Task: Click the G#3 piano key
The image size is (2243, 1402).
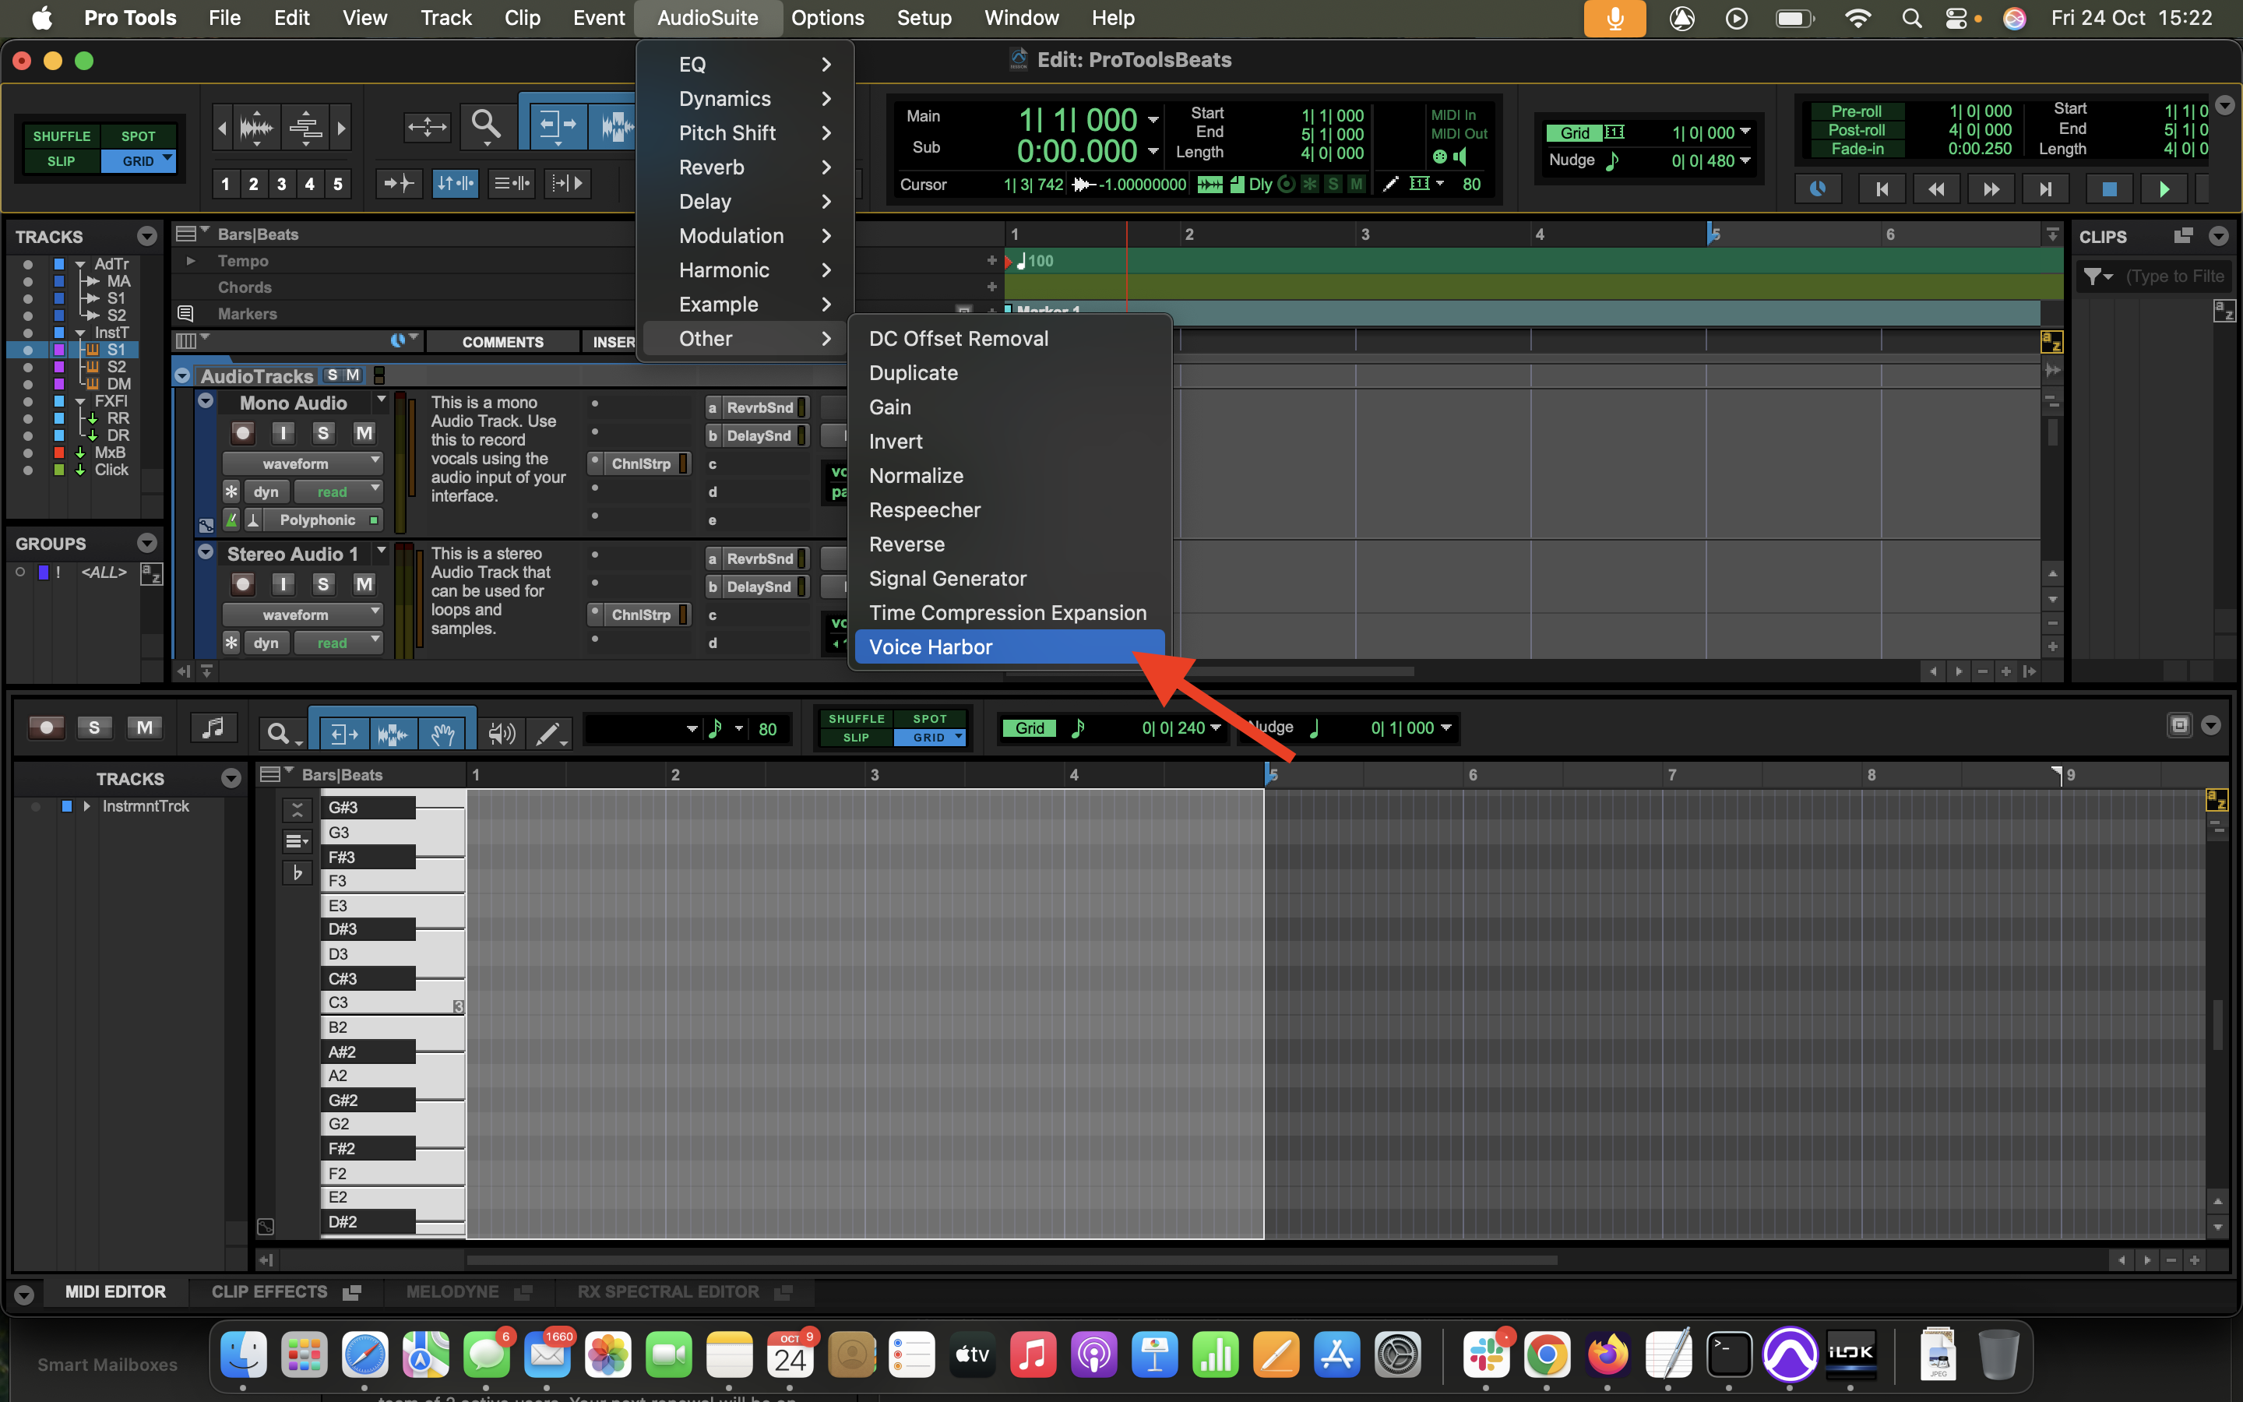Action: 368,808
